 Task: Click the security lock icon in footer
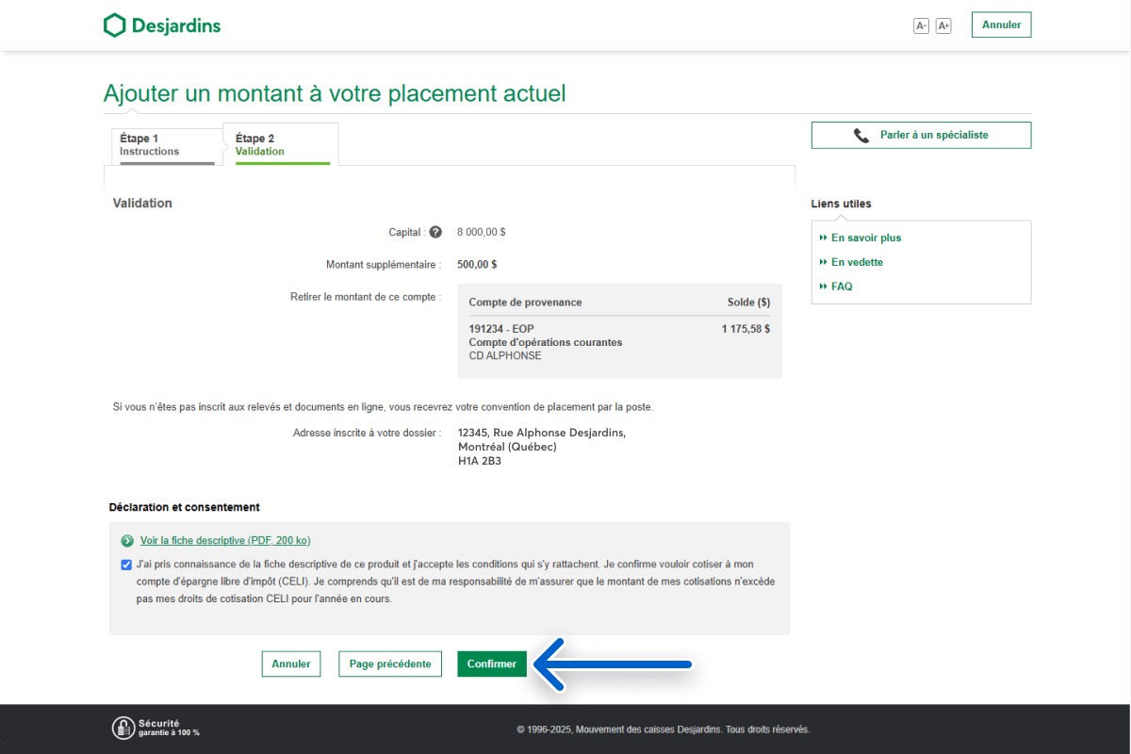coord(123,728)
